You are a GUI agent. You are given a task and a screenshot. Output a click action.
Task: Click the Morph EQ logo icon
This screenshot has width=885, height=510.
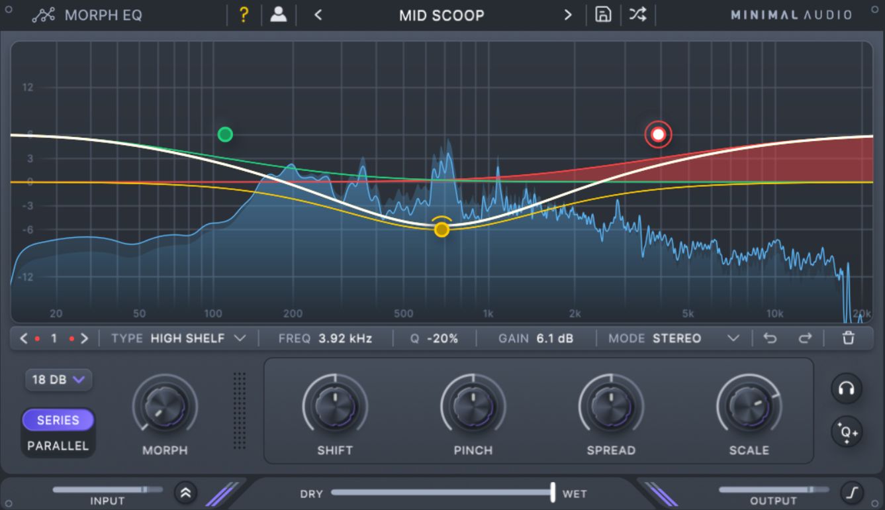coord(44,15)
